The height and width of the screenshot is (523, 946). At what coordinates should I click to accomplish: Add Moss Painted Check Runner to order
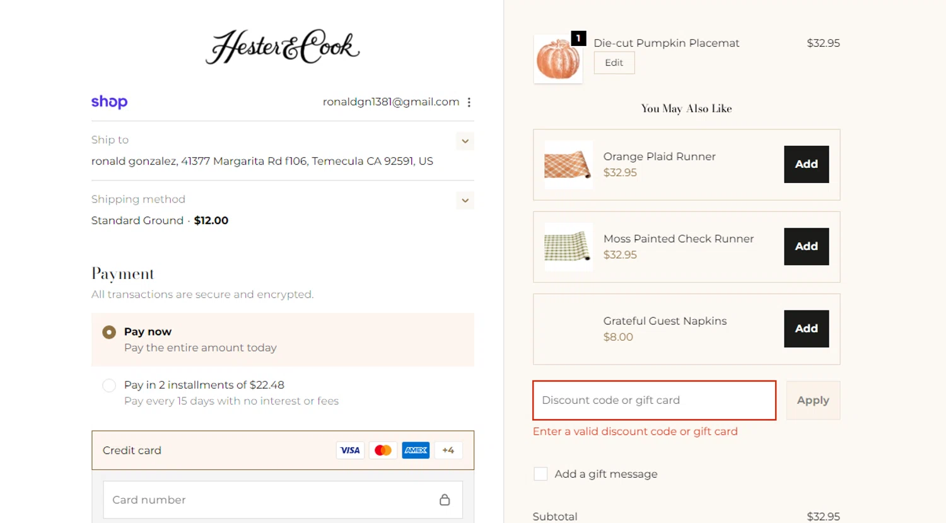pyautogui.click(x=806, y=246)
